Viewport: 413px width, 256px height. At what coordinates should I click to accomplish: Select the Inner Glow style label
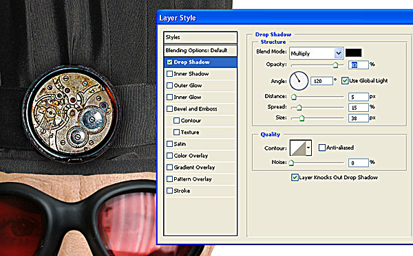tap(187, 97)
